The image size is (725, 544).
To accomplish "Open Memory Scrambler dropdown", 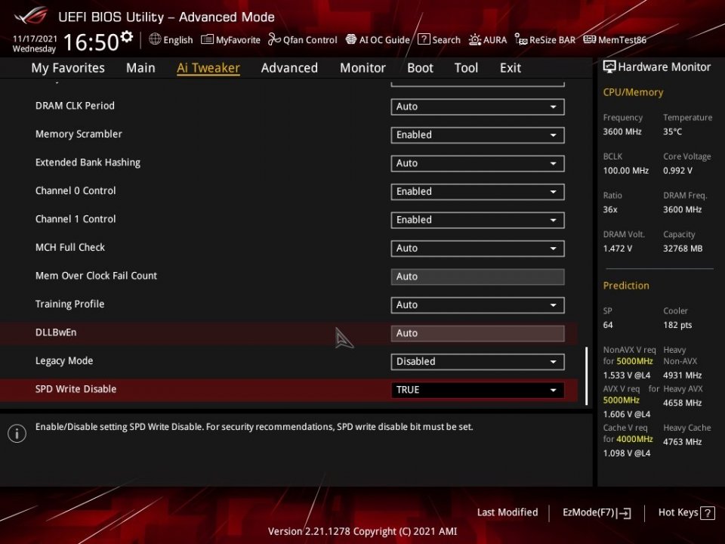I will 477,135.
